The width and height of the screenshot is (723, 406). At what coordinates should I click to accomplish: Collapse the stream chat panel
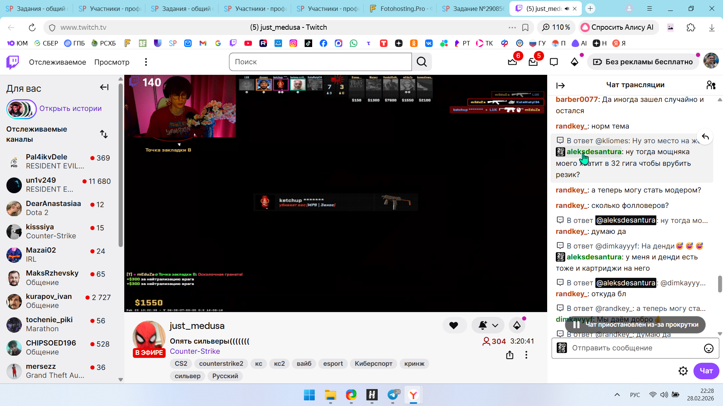560,86
